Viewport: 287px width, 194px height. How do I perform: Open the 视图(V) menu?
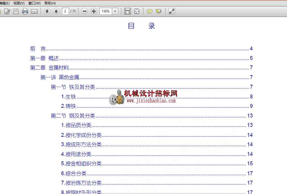tap(19, 3)
